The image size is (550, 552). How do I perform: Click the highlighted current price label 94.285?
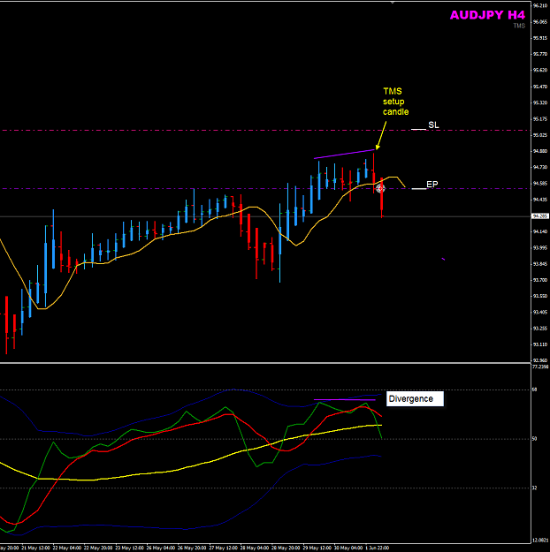(540, 216)
